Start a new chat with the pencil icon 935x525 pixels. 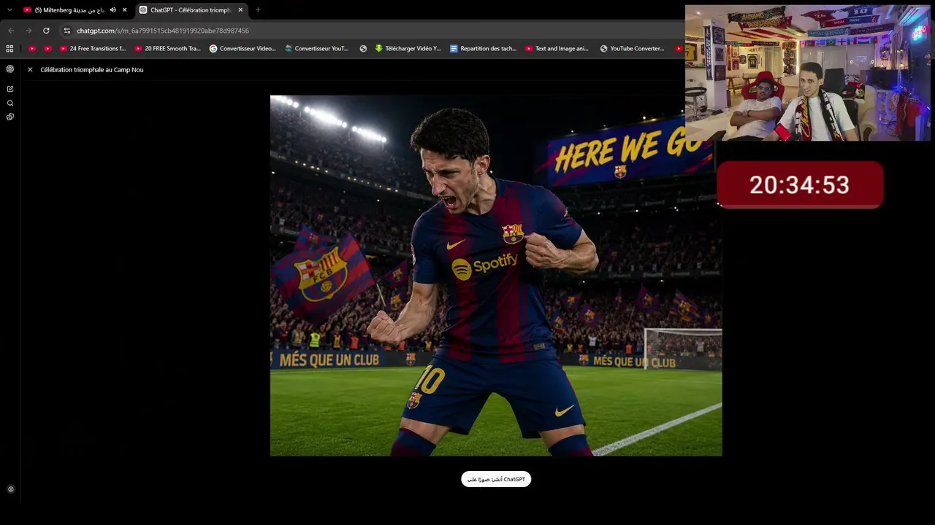point(10,89)
